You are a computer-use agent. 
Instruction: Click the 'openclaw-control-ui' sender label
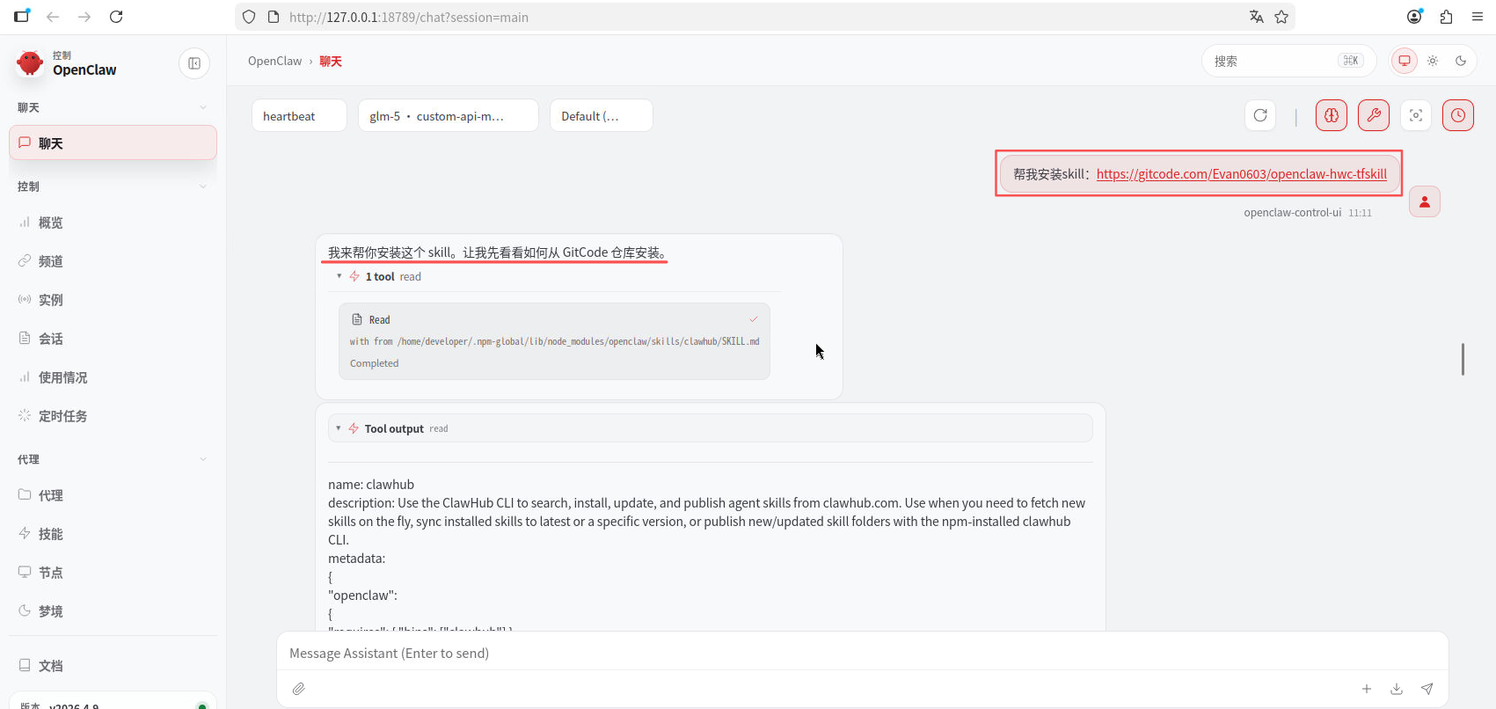point(1293,213)
